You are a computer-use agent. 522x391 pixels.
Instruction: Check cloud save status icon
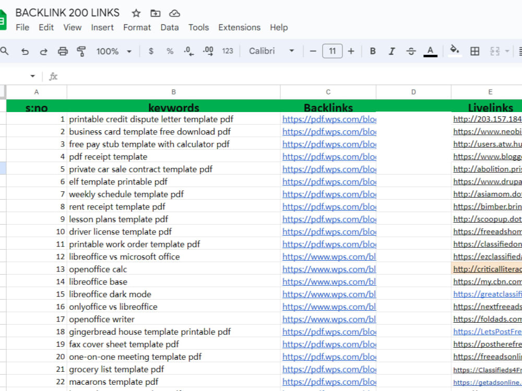[174, 14]
